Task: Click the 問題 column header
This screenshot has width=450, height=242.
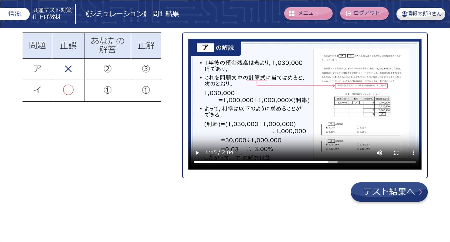Action: [37, 46]
